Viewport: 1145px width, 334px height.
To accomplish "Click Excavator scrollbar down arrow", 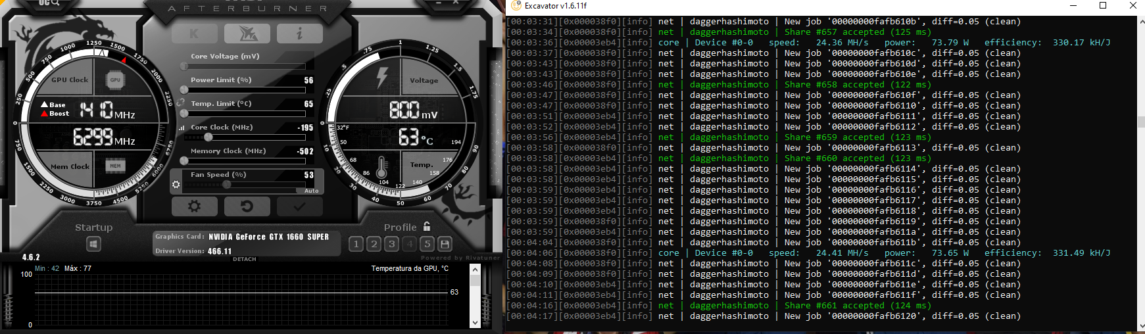I will click(1141, 325).
